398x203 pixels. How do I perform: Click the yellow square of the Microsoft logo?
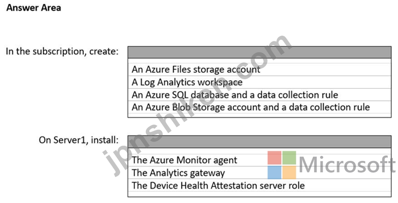tap(289, 173)
